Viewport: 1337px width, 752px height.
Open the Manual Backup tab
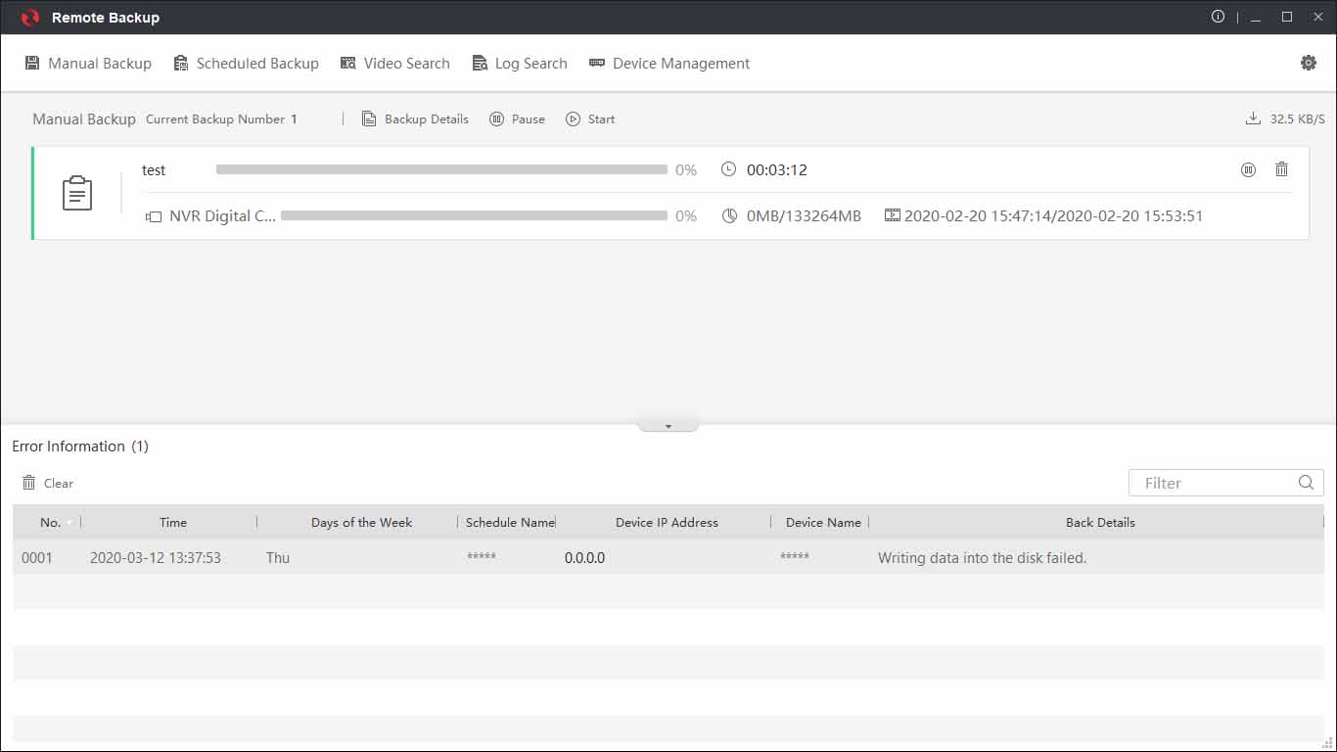coord(88,64)
